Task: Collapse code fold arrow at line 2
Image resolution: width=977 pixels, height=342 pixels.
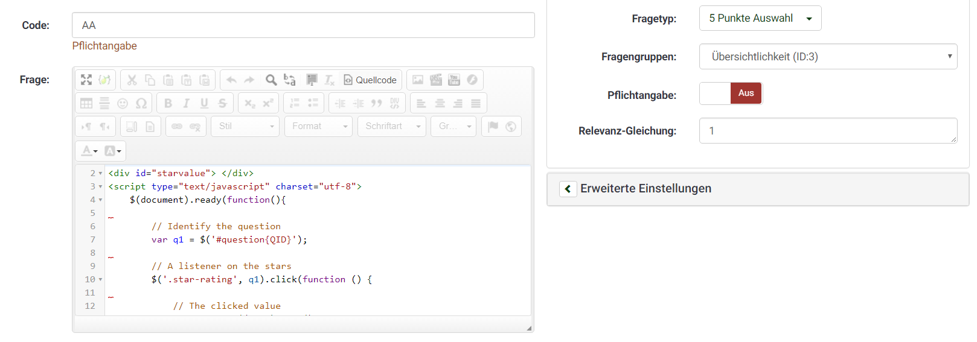Action: point(100,174)
